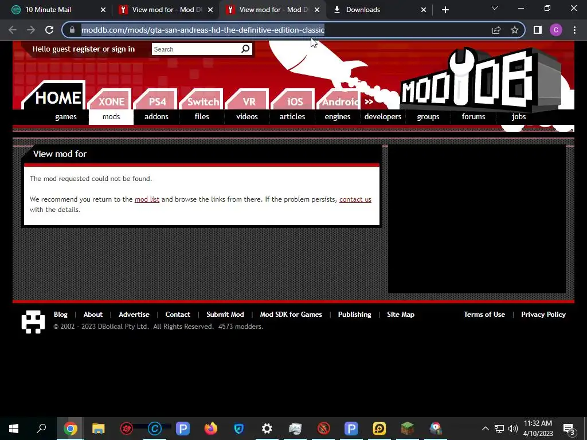Open the articles menu item
Screen dimensions: 587x440
[x=292, y=117]
